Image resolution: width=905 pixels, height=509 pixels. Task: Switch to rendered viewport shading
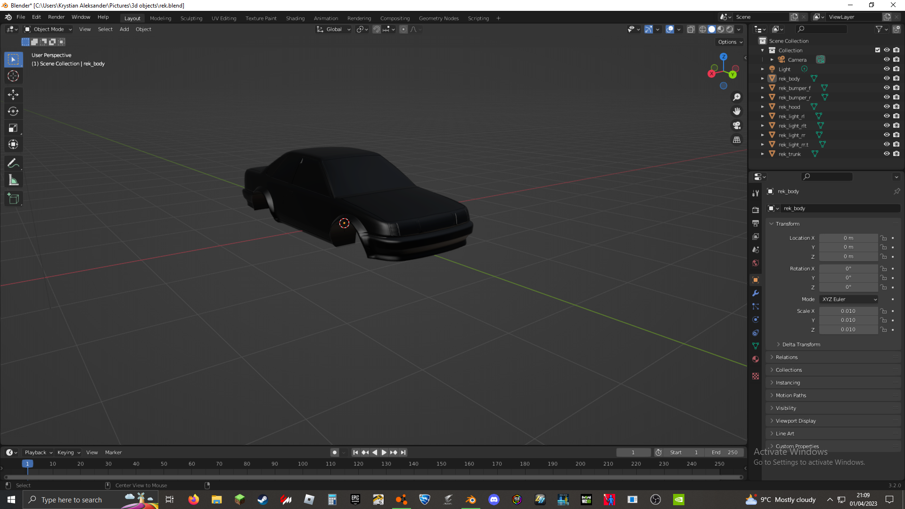point(730,29)
